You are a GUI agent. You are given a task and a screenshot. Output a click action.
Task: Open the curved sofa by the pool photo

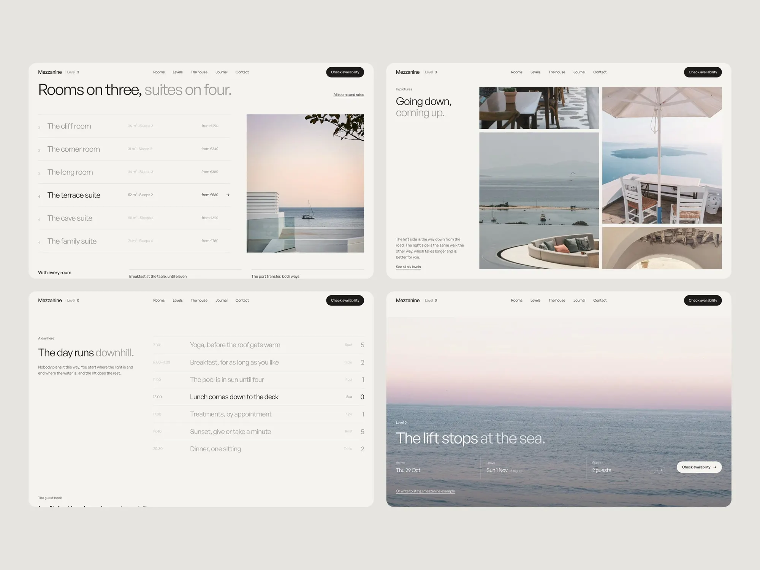coord(539,201)
